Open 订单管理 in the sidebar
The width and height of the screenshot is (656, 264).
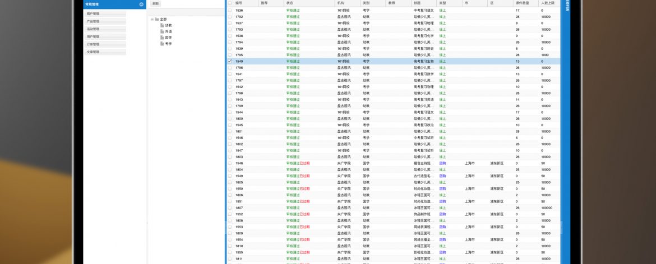pyautogui.click(x=105, y=44)
